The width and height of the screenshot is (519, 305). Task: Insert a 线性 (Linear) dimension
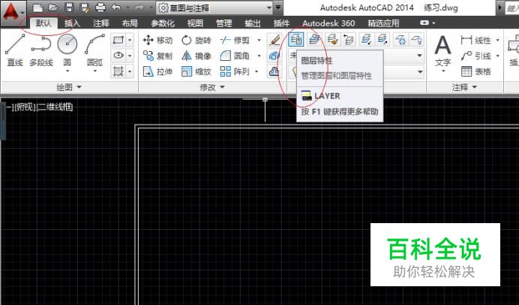tap(476, 40)
